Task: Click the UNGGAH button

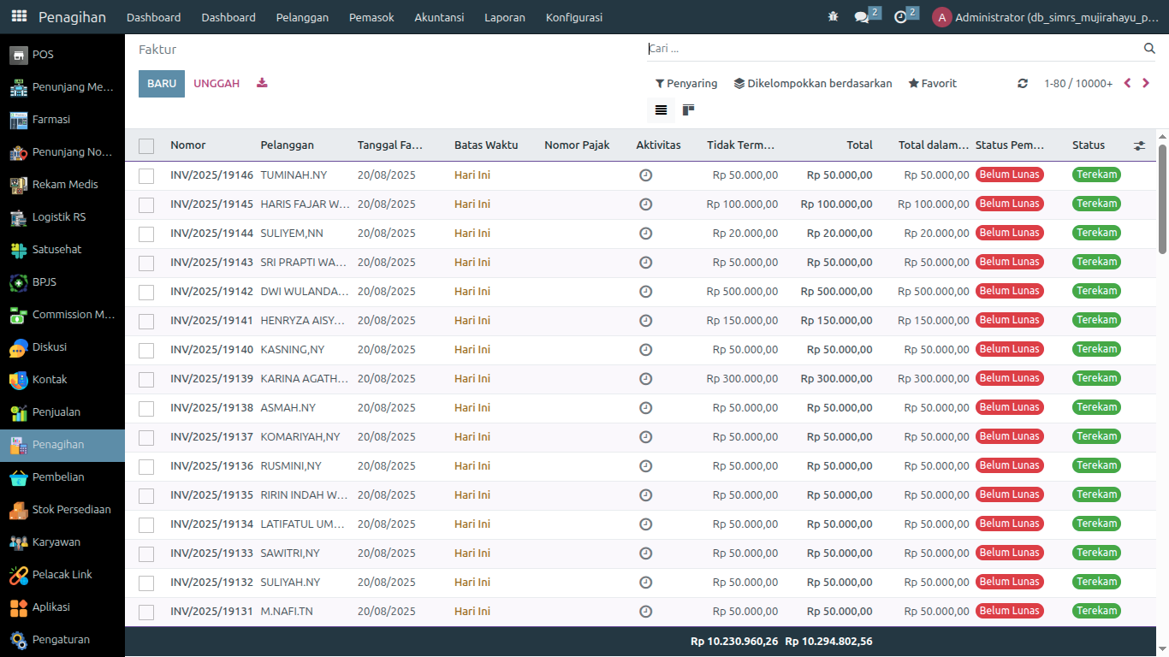Action: 217,84
